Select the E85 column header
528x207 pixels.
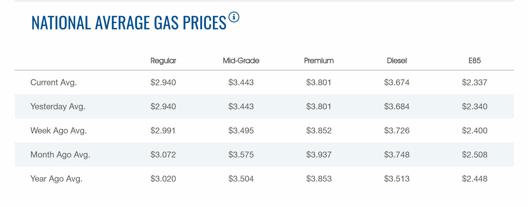pos(474,61)
